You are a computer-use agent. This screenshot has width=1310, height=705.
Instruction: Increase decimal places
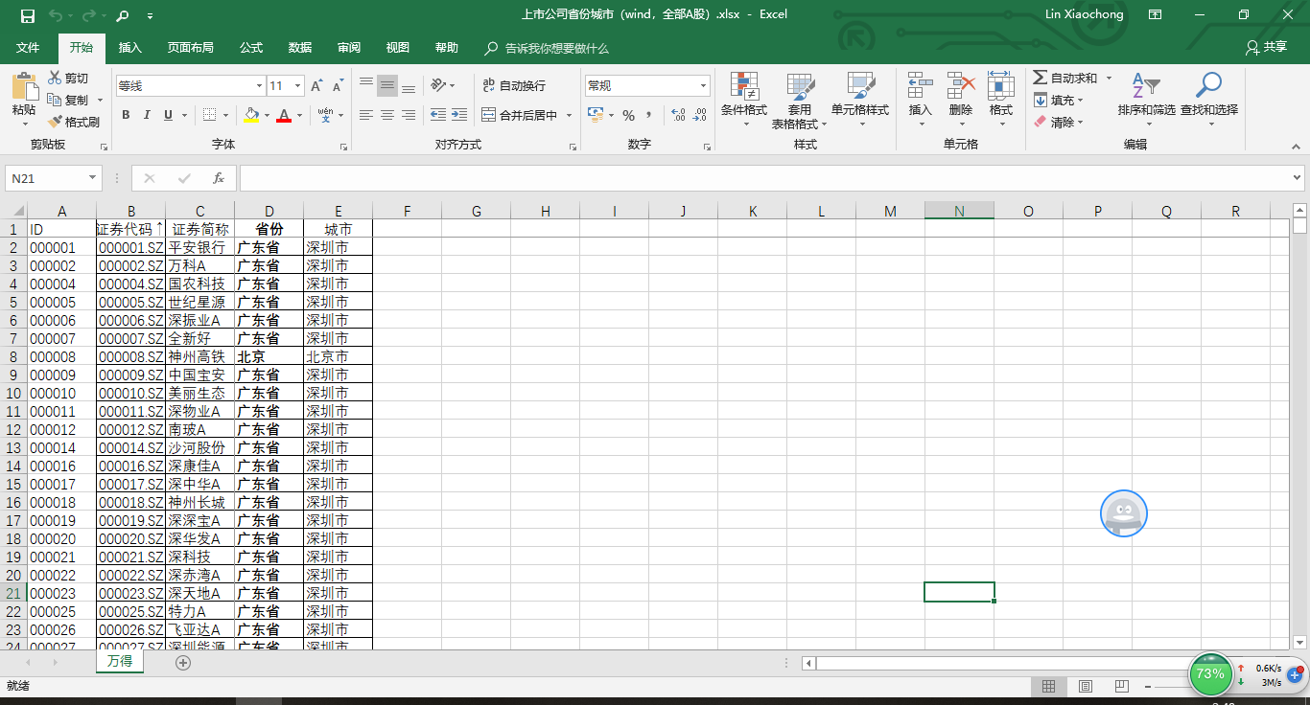[679, 115]
